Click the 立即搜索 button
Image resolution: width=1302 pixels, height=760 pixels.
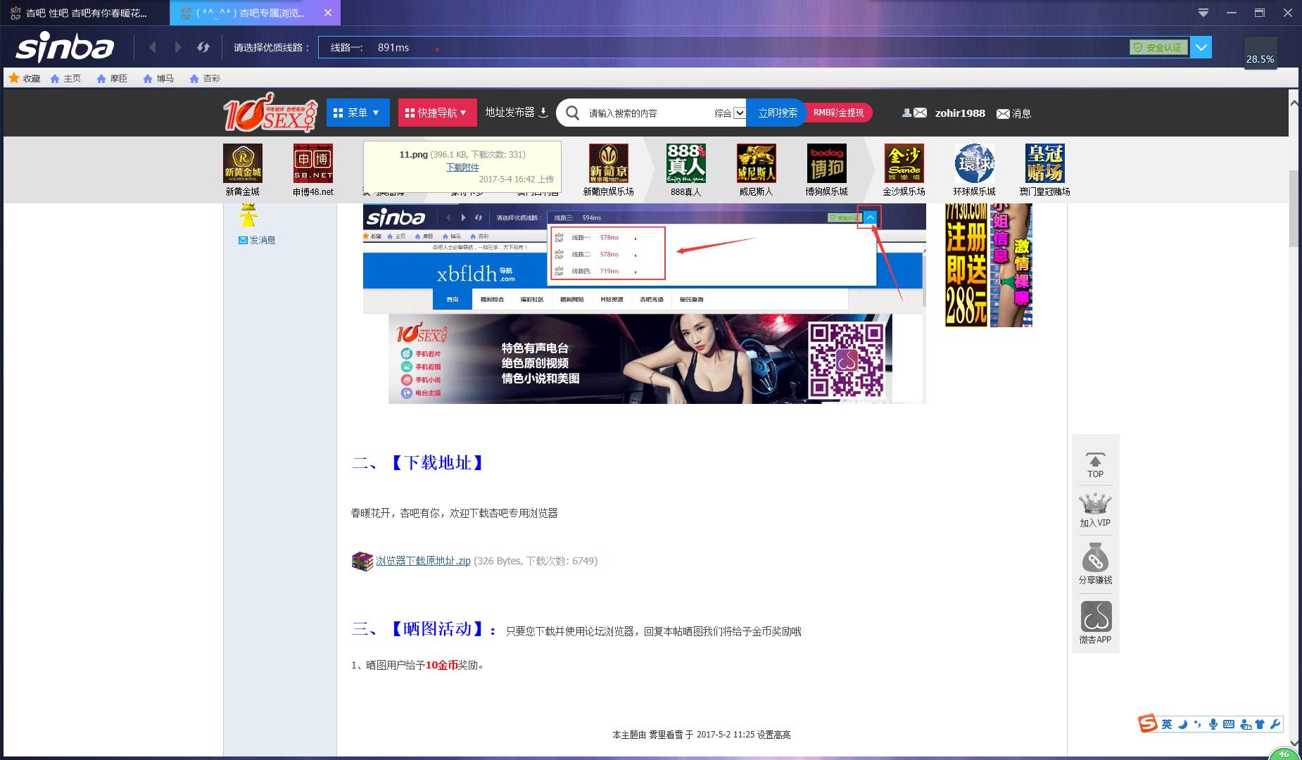(x=777, y=113)
